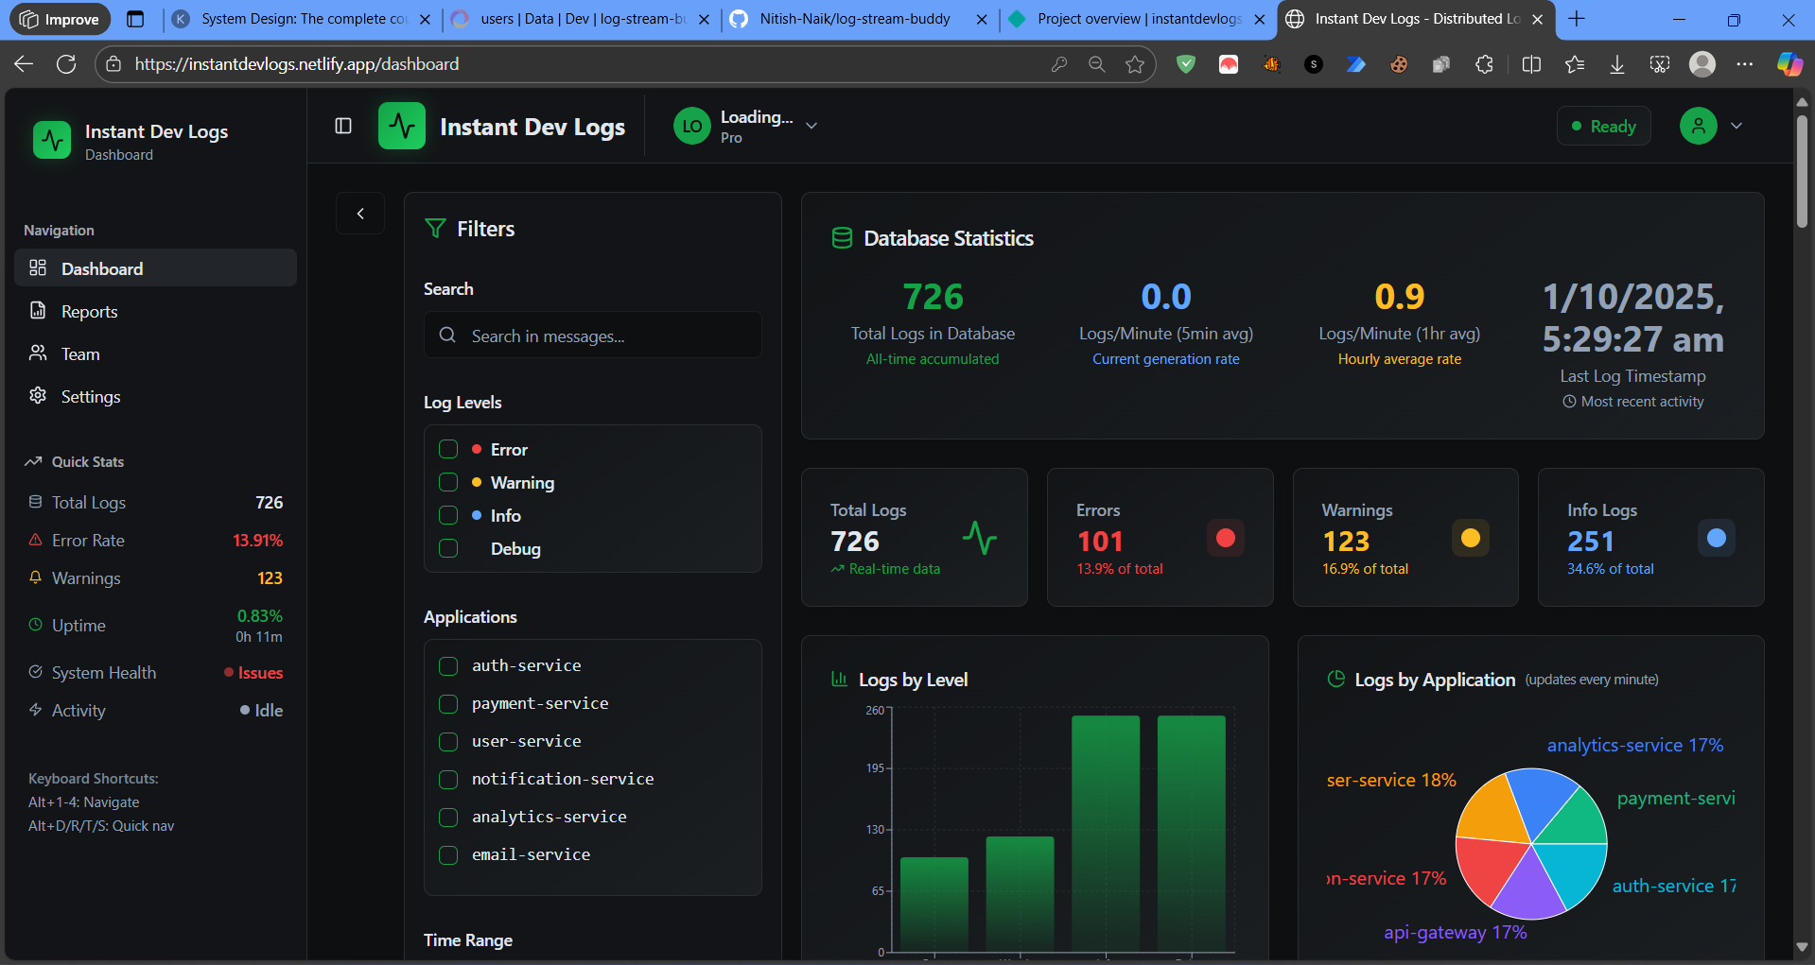Image resolution: width=1815 pixels, height=965 pixels.
Task: Open the Settings navigation item
Action: point(155,396)
